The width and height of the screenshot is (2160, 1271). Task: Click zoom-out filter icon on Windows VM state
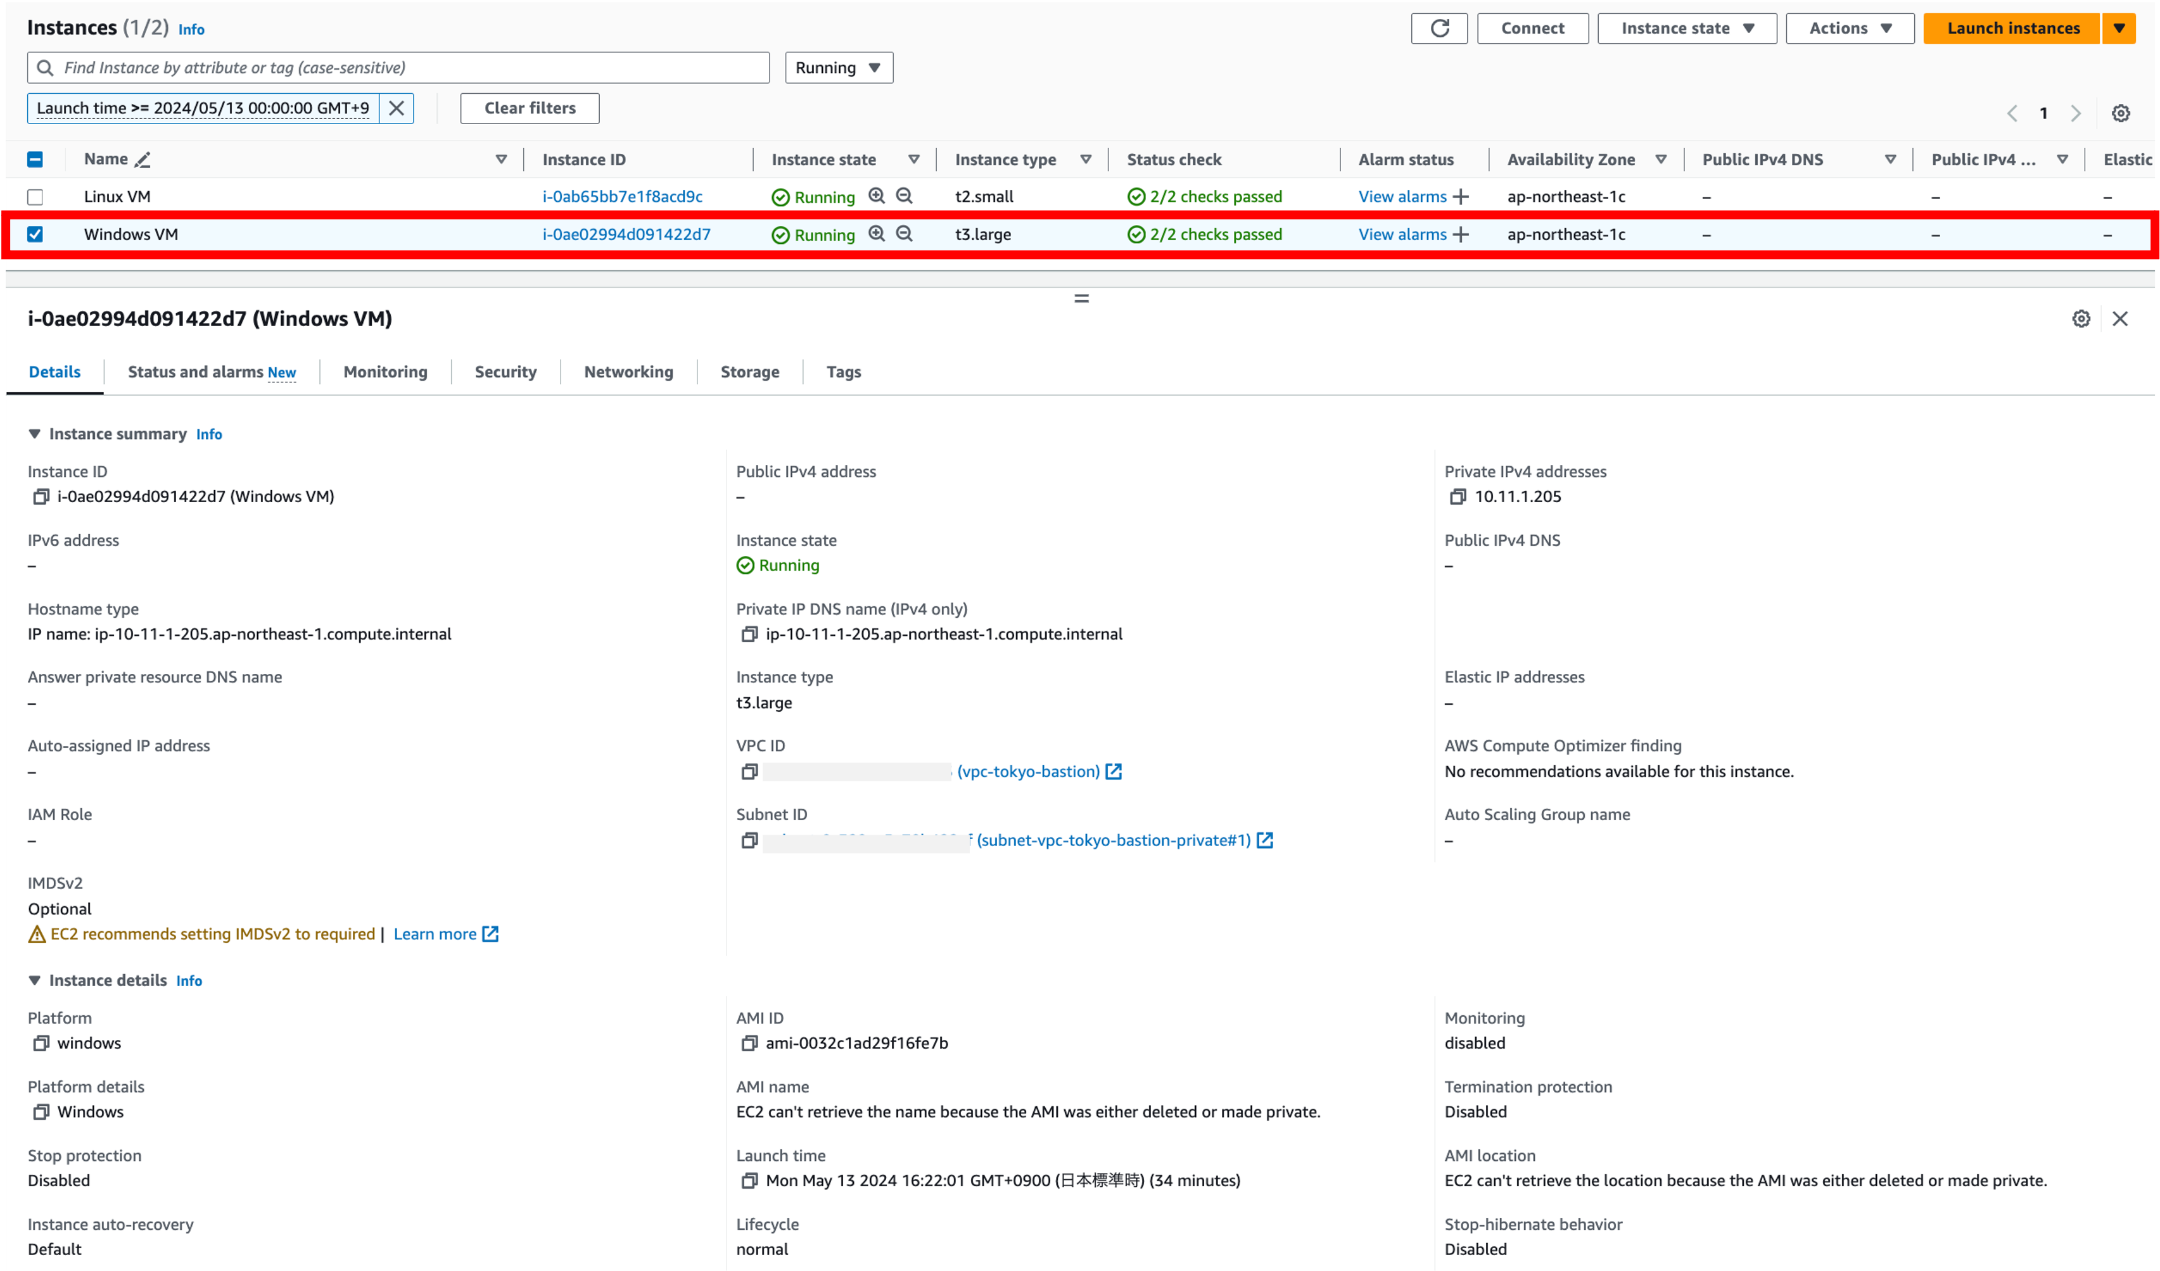point(905,234)
